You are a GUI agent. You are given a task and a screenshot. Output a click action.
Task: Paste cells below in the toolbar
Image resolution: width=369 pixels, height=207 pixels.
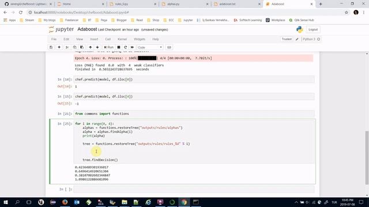point(82,47)
